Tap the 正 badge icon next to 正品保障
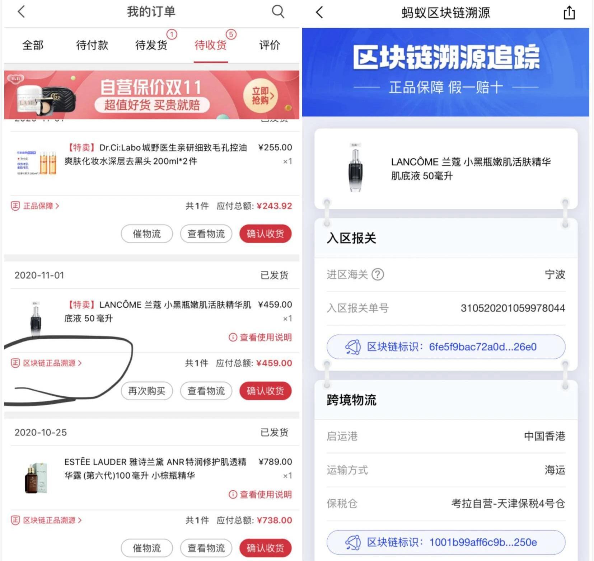 15,206
